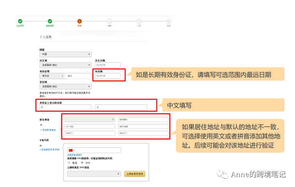This screenshot has height=187, width=295.
Task: Click the +添加新的手机号码 link
Action: coord(50,150)
